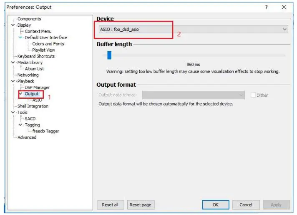Click the Buffer length slider handle
The height and width of the screenshot is (215, 297).
pos(109,55)
